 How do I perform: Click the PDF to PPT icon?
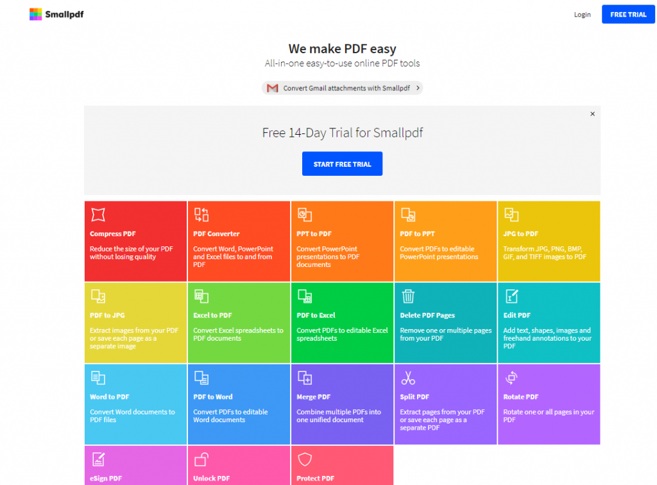pyautogui.click(x=408, y=215)
